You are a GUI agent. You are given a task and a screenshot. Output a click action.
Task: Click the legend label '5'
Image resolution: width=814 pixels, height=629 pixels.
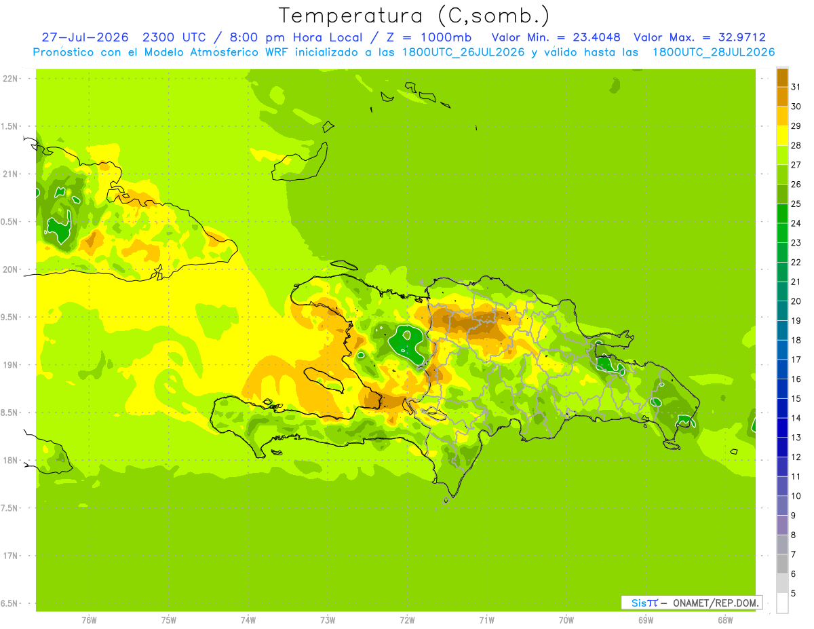pyautogui.click(x=794, y=594)
